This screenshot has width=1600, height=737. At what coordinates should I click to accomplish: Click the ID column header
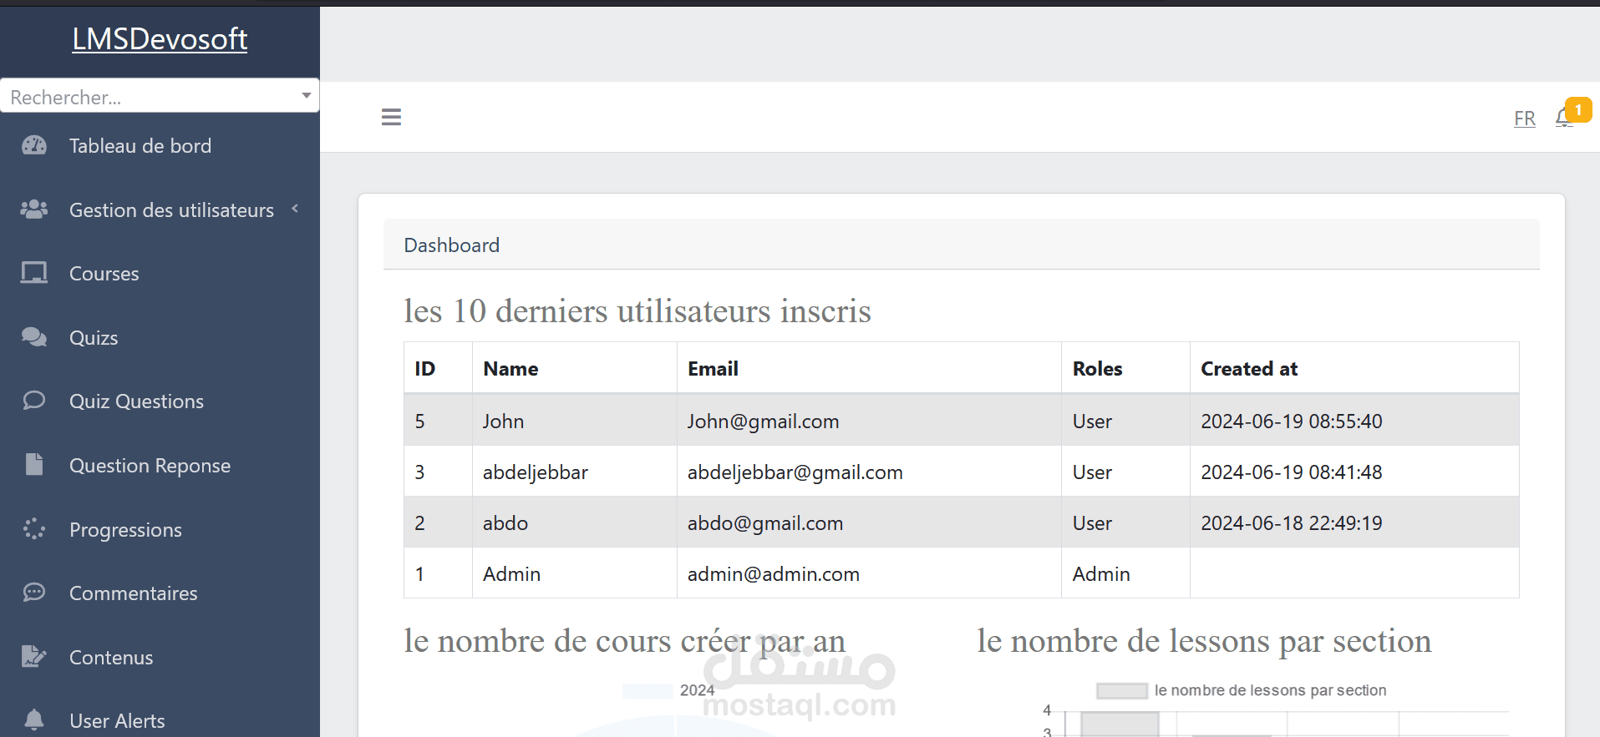(438, 368)
